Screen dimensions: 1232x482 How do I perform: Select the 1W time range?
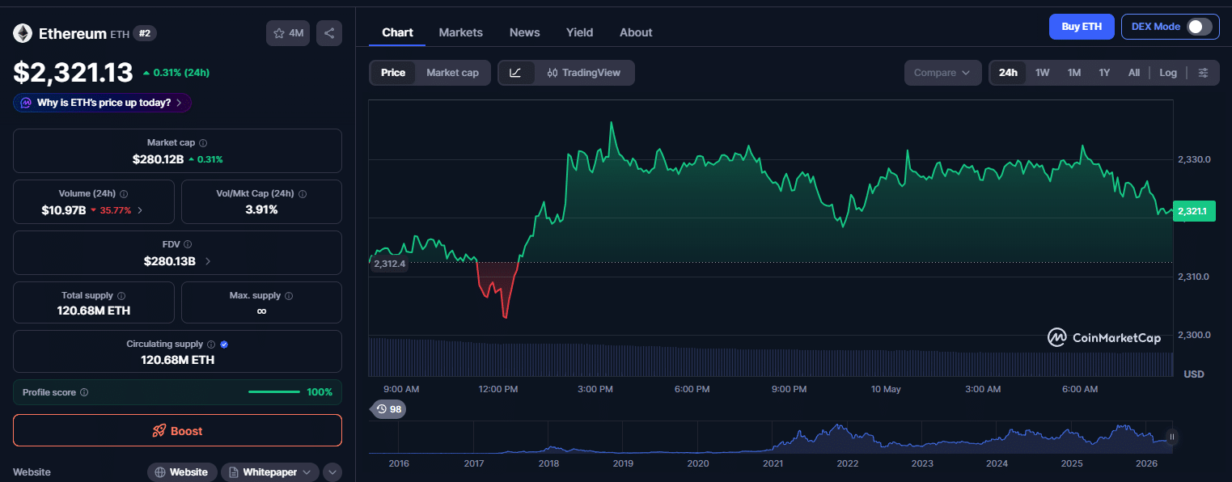pyautogui.click(x=1043, y=73)
